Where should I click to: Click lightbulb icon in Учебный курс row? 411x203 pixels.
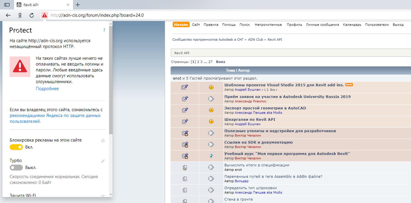coord(211,156)
